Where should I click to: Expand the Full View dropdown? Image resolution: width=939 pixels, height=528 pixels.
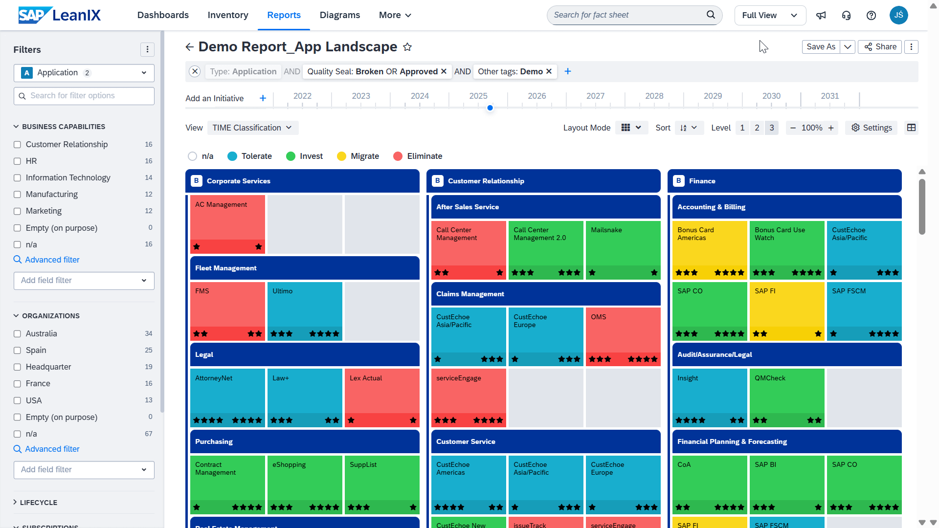770,15
